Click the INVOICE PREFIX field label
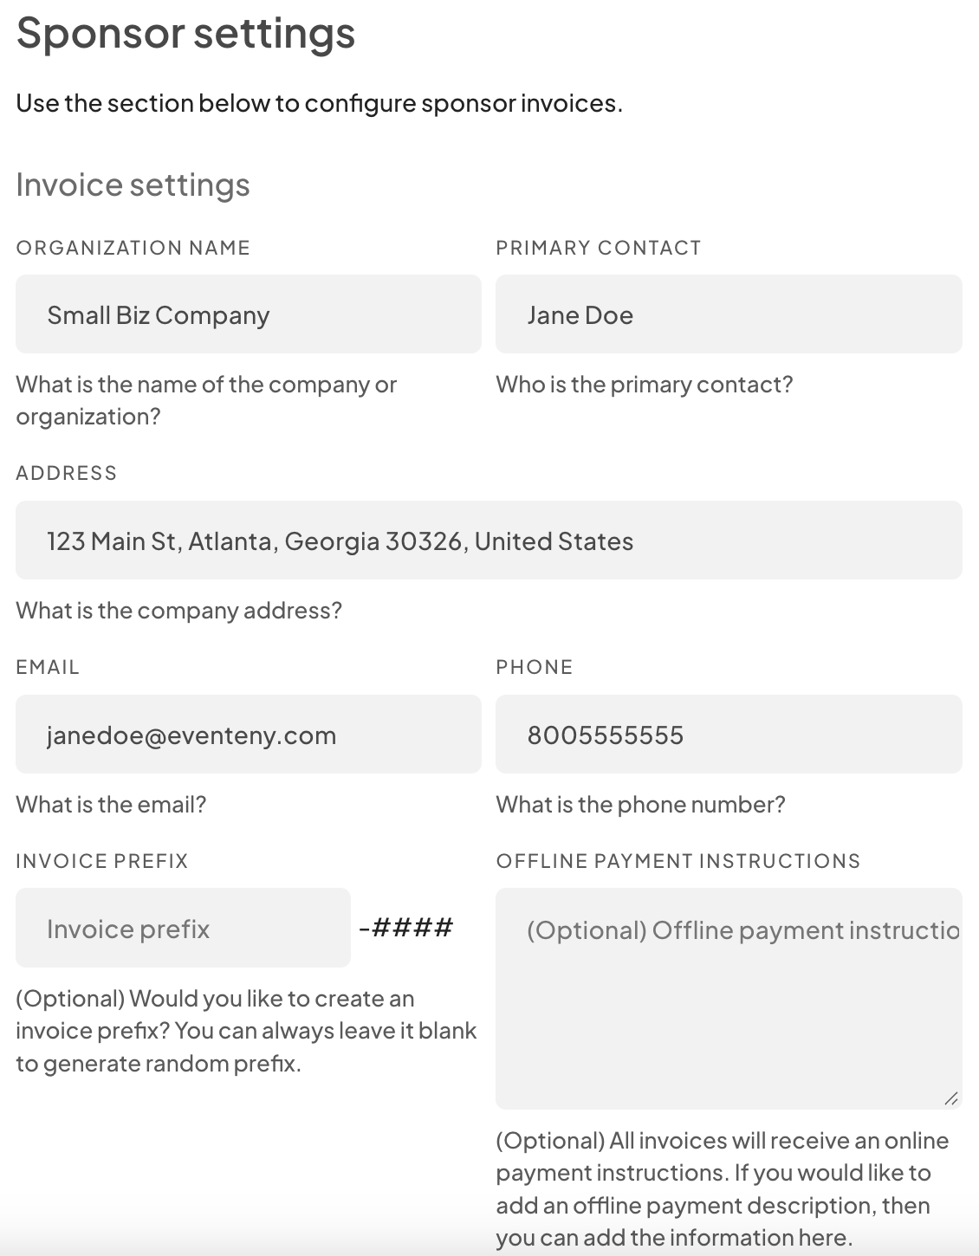Screen dimensions: 979x1256 (101, 861)
